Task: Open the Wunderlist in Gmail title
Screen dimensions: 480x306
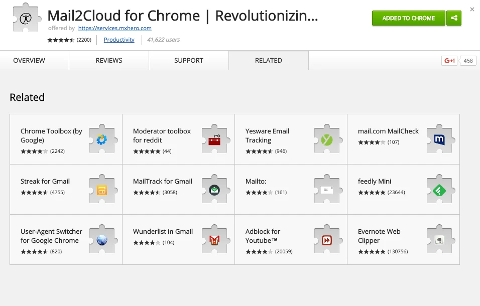Action: 163,231
